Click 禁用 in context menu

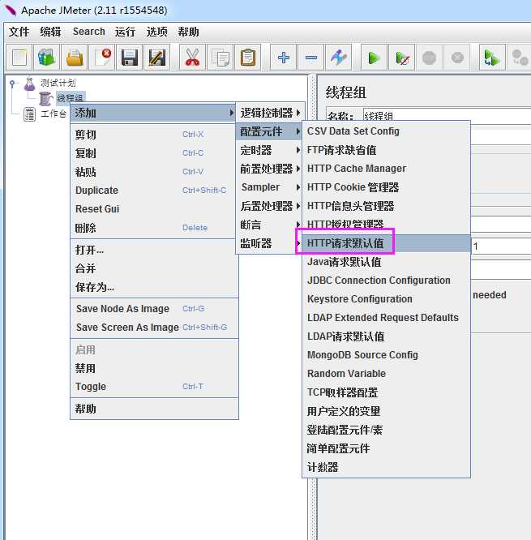[x=154, y=368]
